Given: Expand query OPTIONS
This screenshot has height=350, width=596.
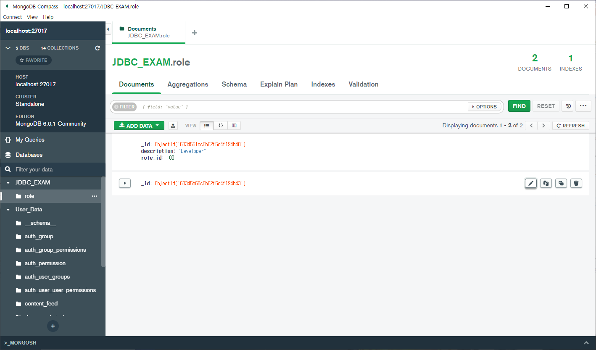Looking at the screenshot, I should [484, 107].
